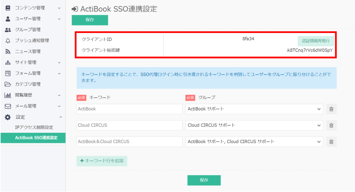This screenshot has height=192, width=355.
Task: Click the キーワード行を追加 button
Action: [102, 161]
